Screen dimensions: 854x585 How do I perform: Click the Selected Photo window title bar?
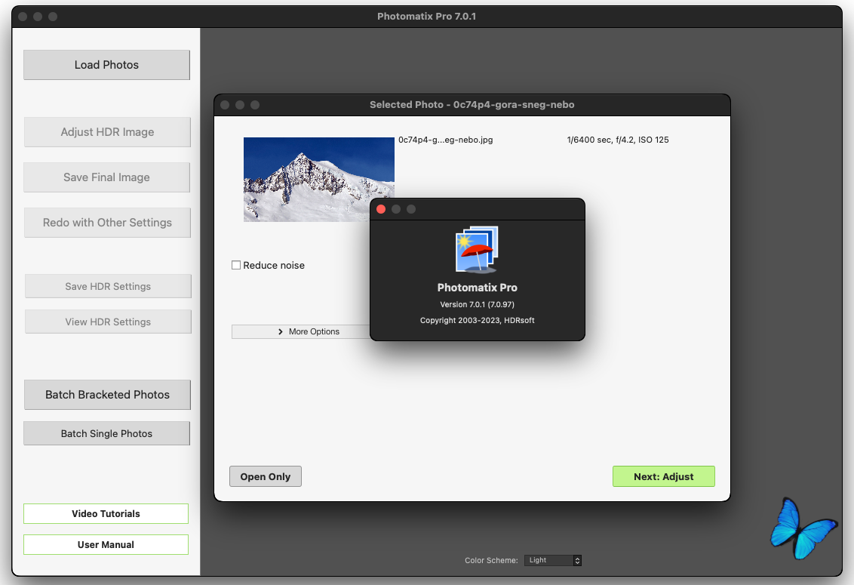472,105
